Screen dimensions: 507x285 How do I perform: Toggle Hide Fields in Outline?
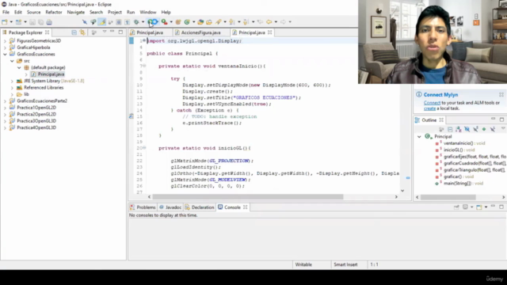click(x=467, y=129)
